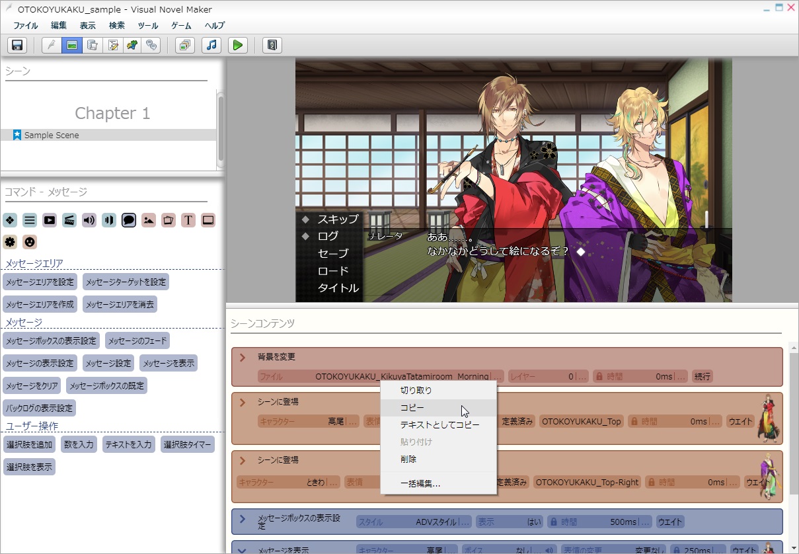
Task: Open the ファイル background file selector
Action: click(x=381, y=376)
